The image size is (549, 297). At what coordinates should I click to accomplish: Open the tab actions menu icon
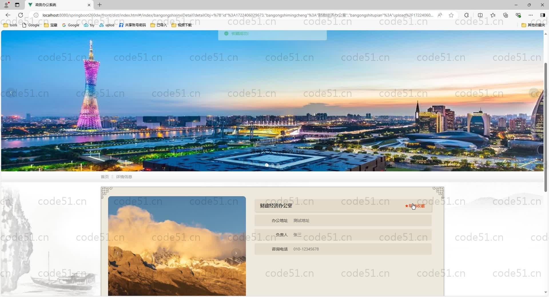[x=17, y=5]
